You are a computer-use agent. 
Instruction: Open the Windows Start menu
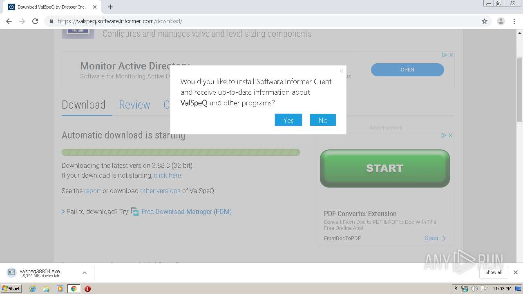tap(11, 289)
